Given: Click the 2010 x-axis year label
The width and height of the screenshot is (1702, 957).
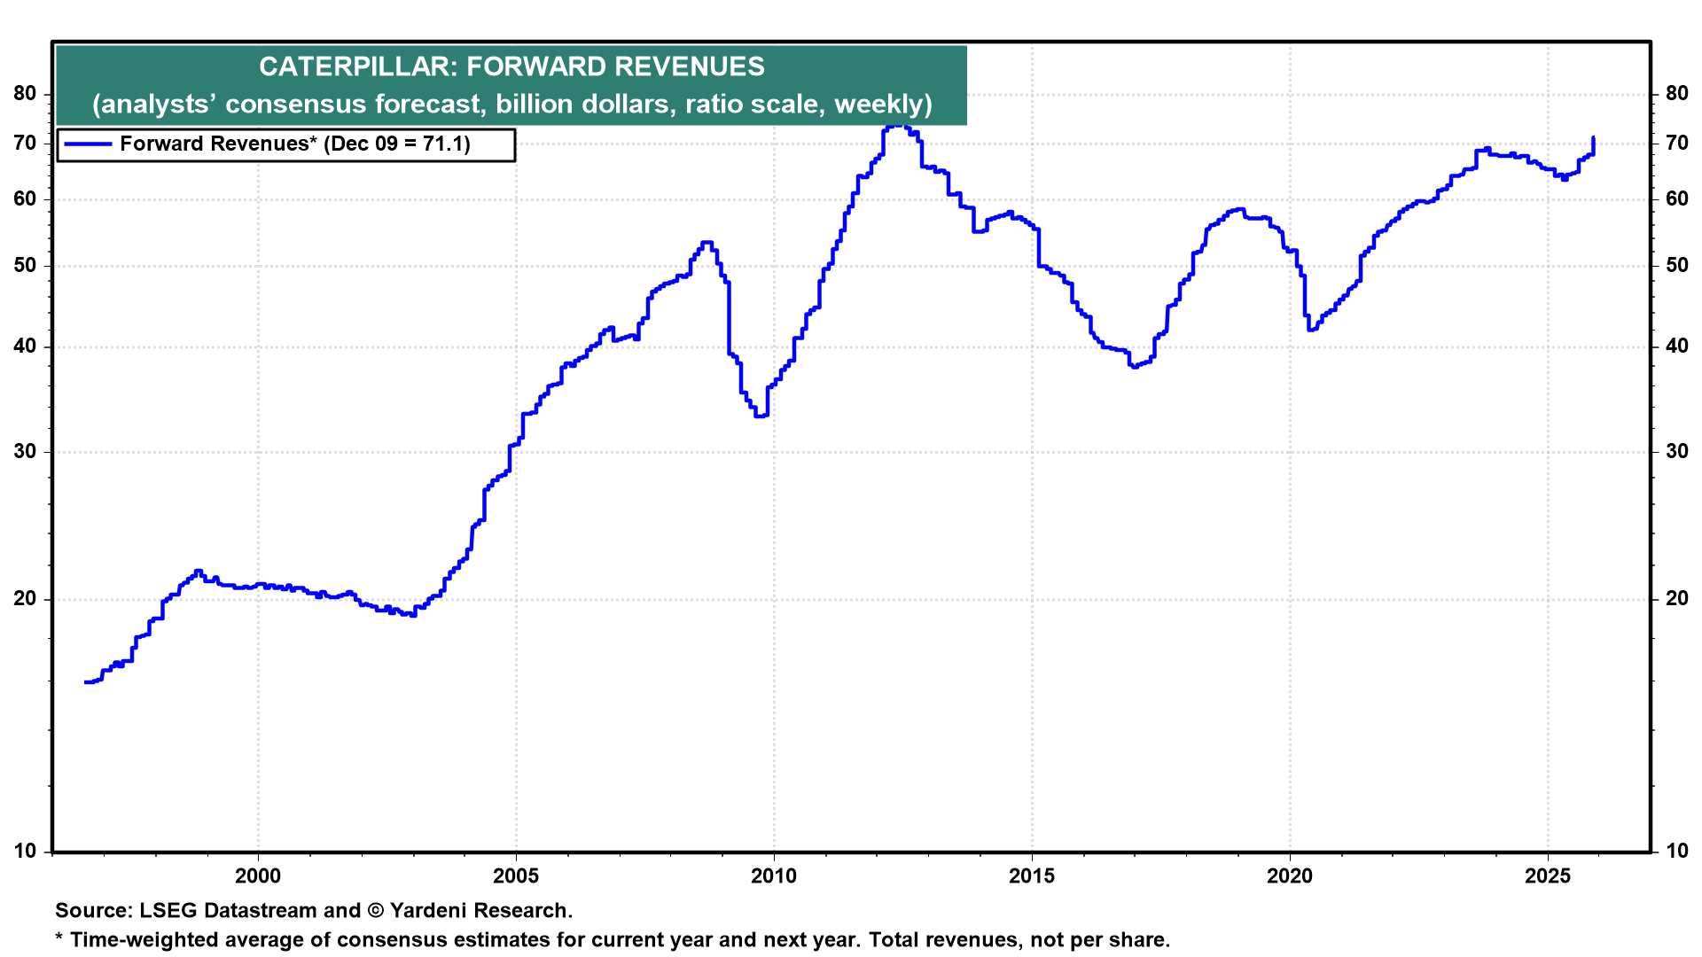Looking at the screenshot, I should pyautogui.click(x=774, y=876).
